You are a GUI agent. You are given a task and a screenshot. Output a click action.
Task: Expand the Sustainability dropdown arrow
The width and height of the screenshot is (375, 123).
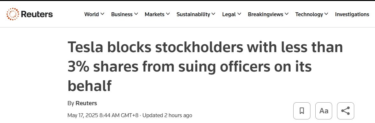[213, 14]
